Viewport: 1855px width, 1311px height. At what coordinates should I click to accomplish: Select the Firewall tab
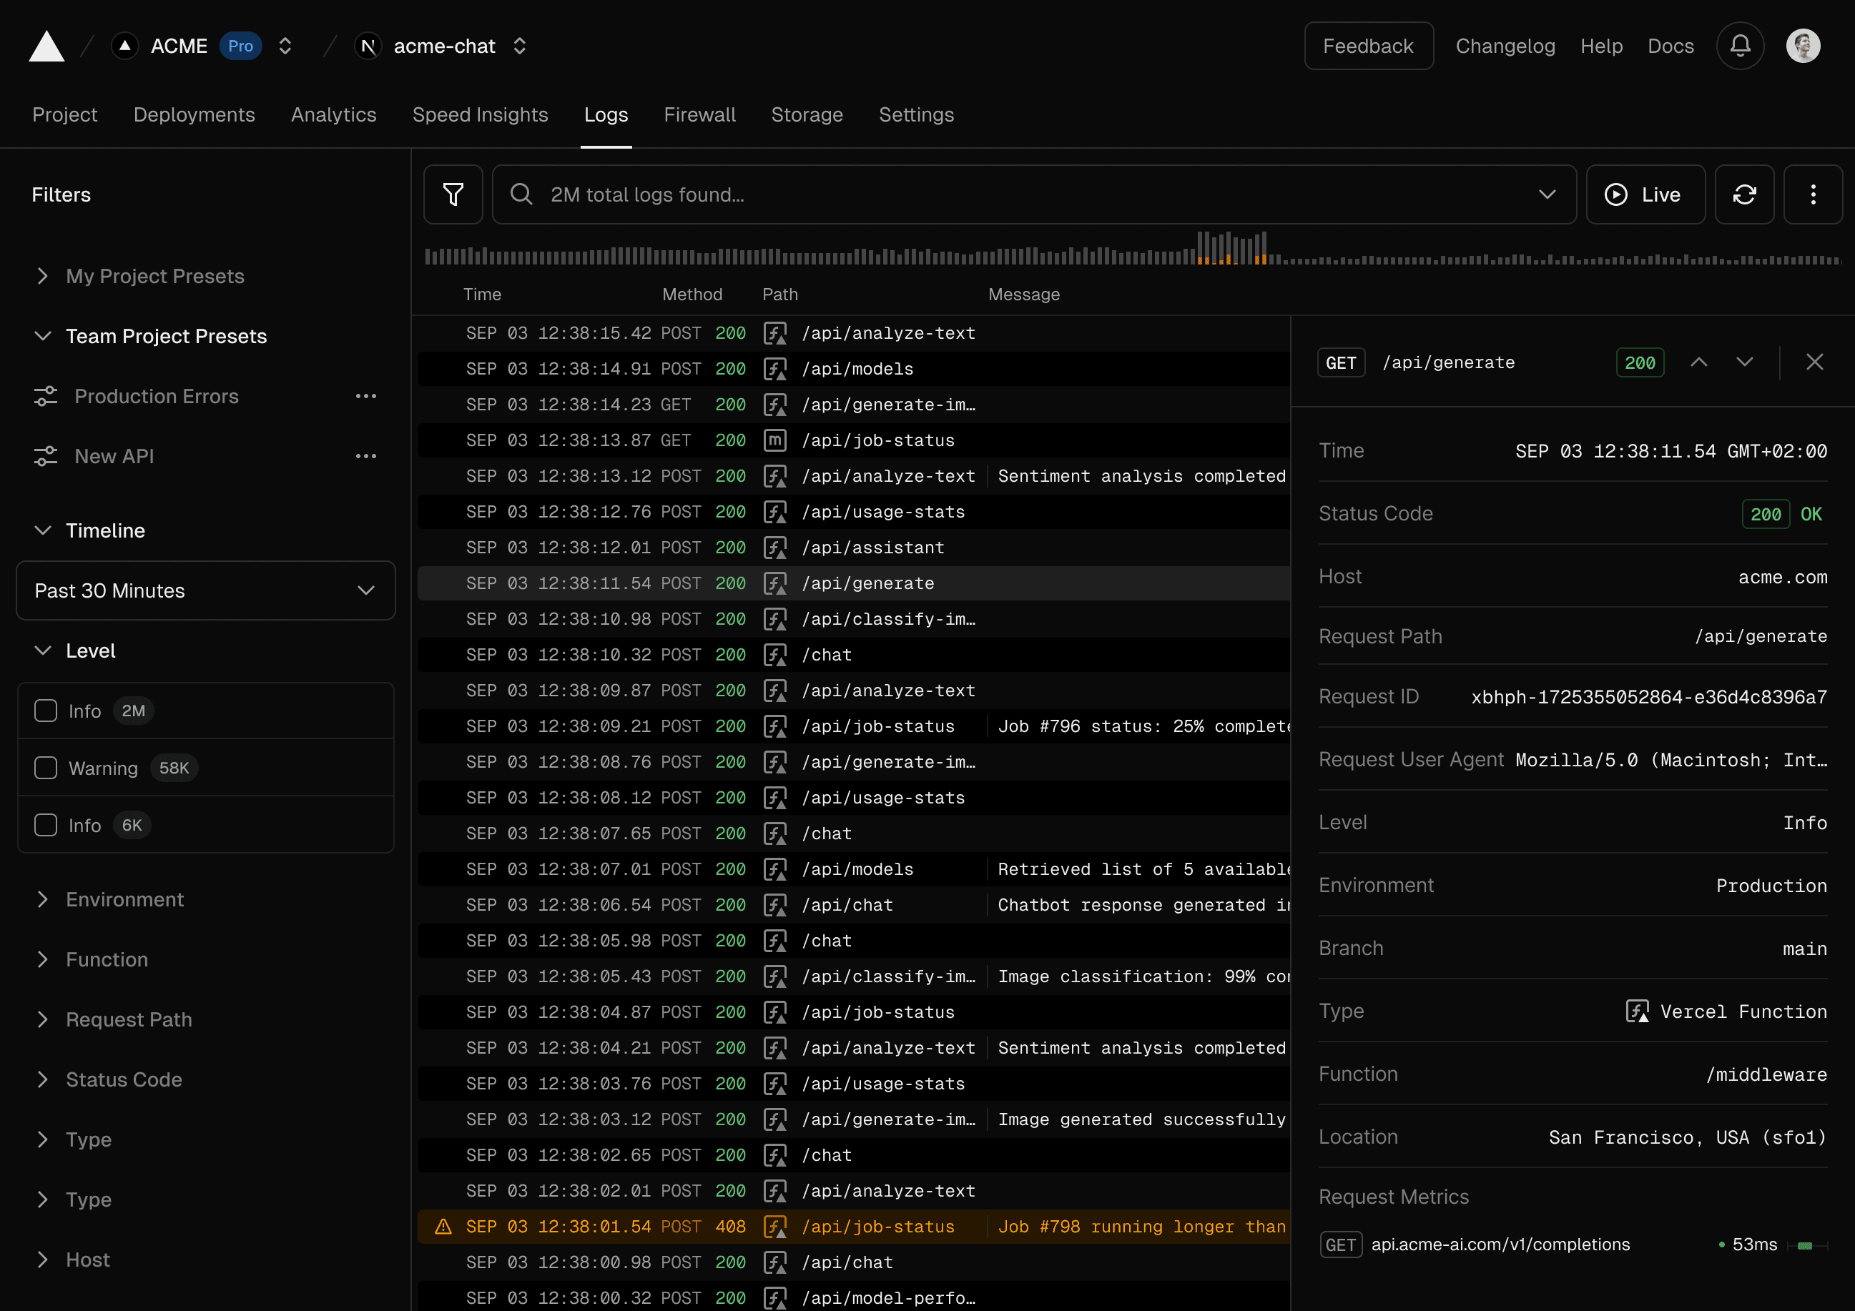coord(698,115)
